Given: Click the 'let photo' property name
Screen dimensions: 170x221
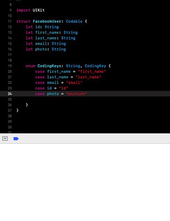Looking at the screenshot, I should 41,49.
